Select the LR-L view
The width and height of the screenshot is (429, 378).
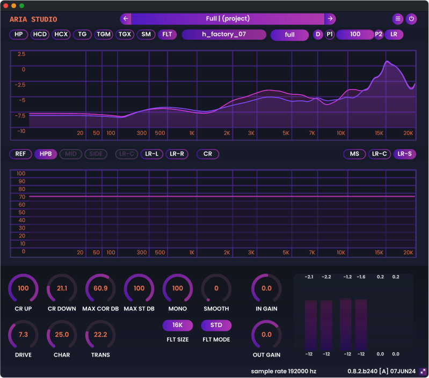tap(152, 154)
